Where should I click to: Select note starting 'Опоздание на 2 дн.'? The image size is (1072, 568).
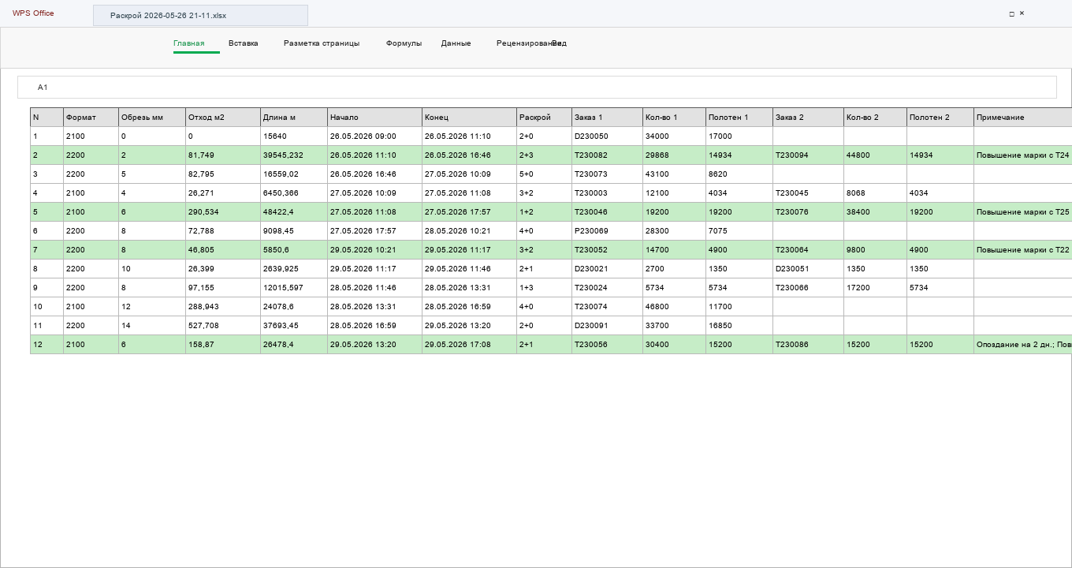(1023, 345)
